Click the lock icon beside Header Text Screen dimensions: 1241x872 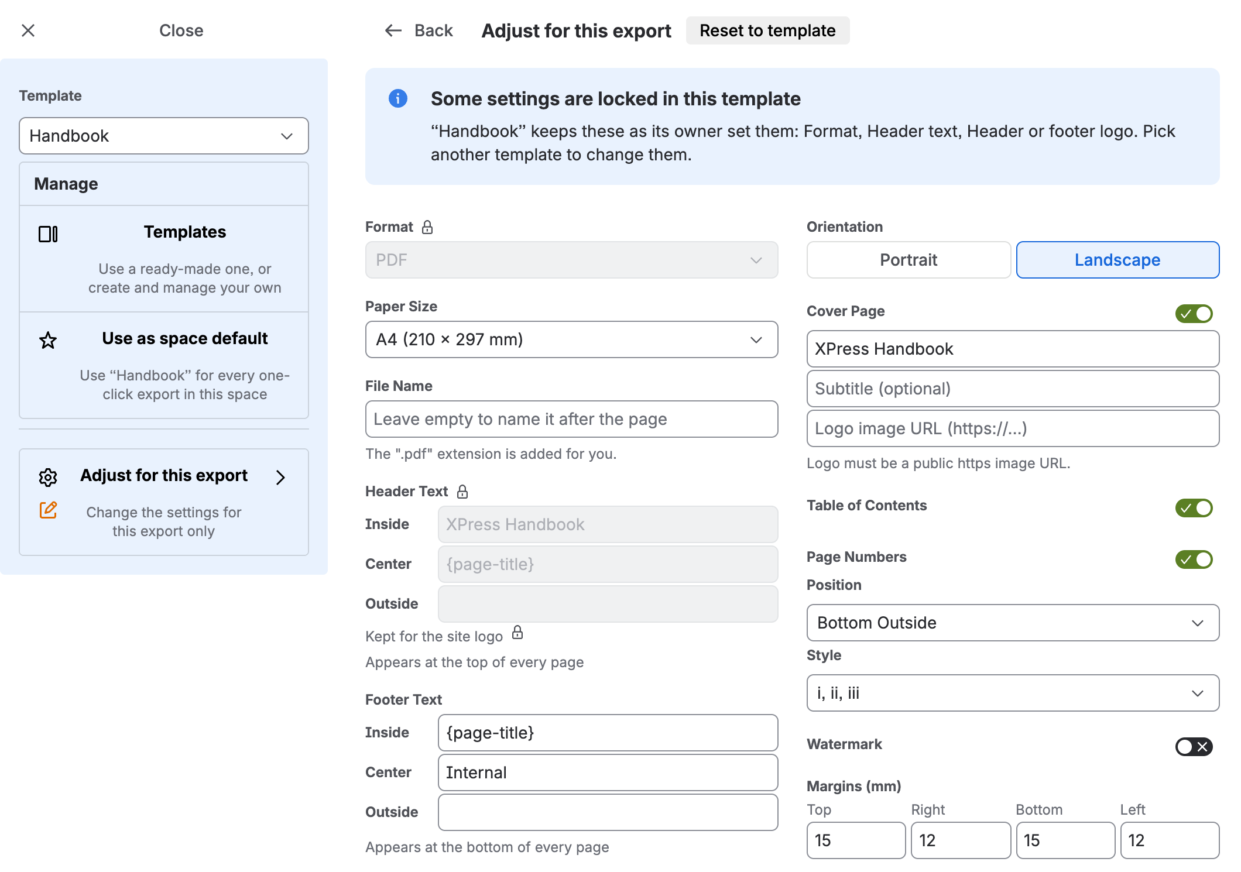point(462,492)
